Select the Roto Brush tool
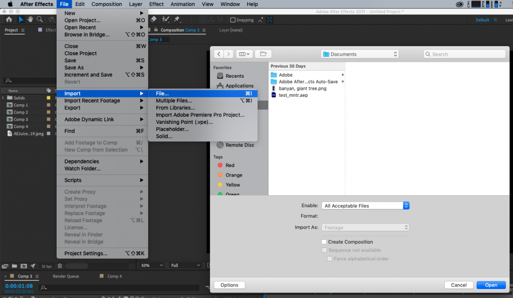The width and height of the screenshot is (513, 298). [165, 20]
